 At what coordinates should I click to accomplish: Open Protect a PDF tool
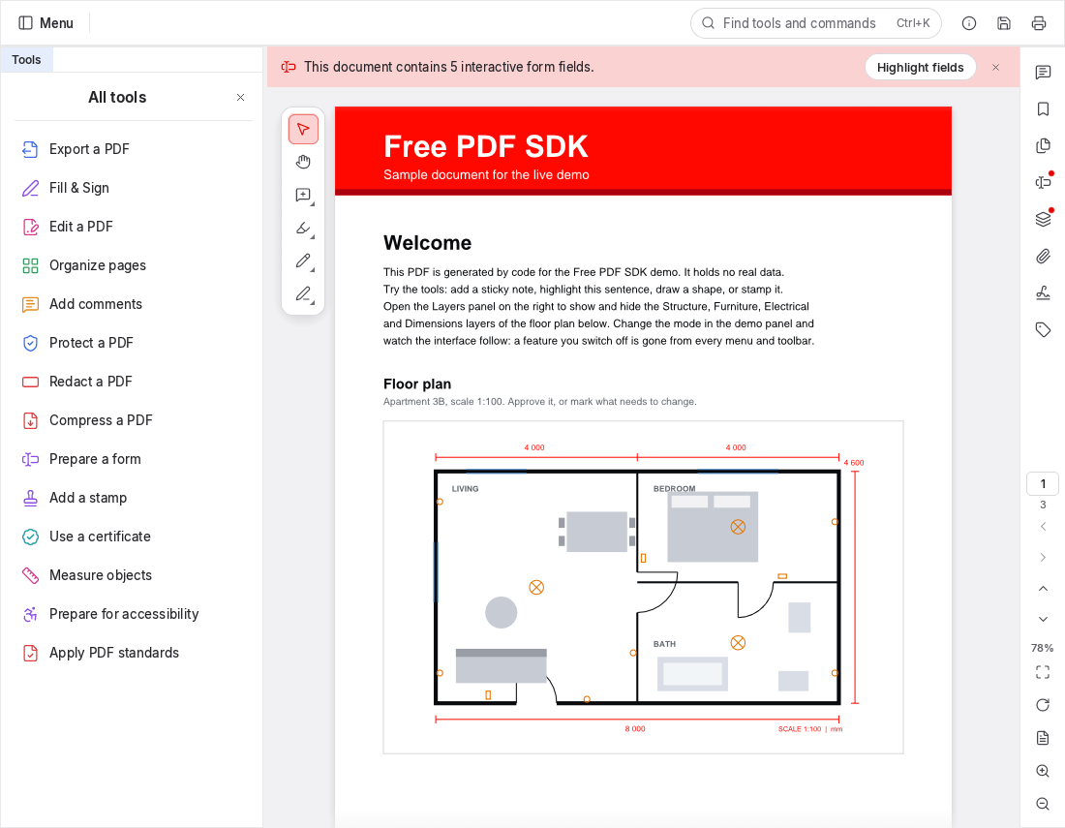(134, 343)
